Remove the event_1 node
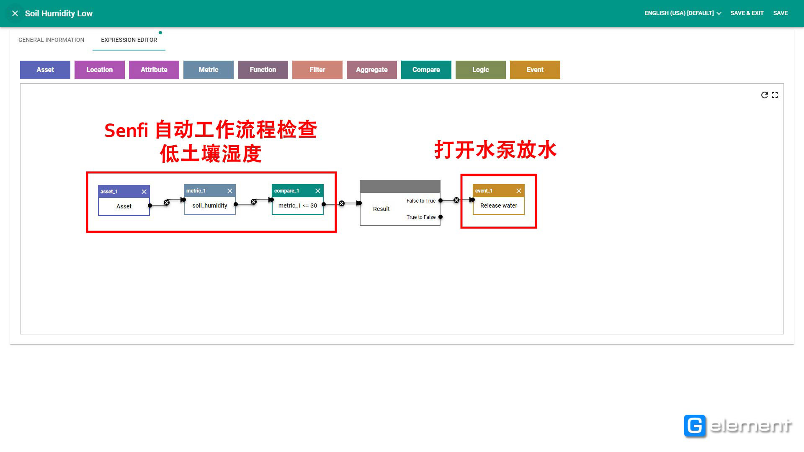804x452 pixels. point(519,191)
